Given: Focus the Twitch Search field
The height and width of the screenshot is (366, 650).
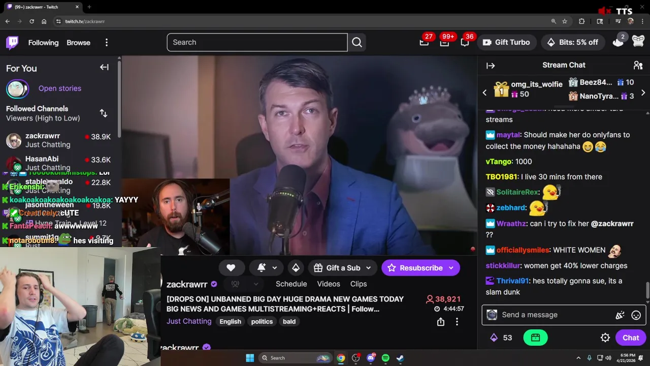Looking at the screenshot, I should tap(257, 42).
